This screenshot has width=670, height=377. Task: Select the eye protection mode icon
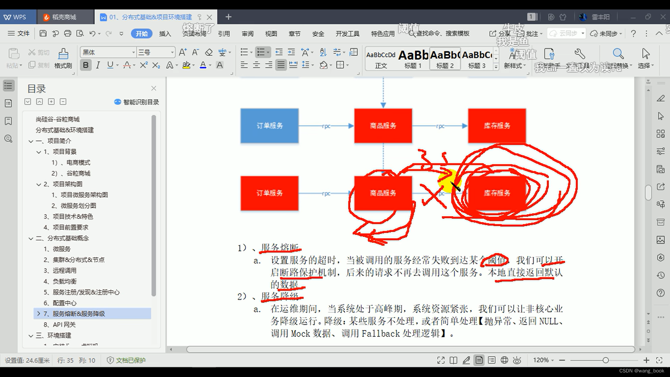click(x=517, y=360)
